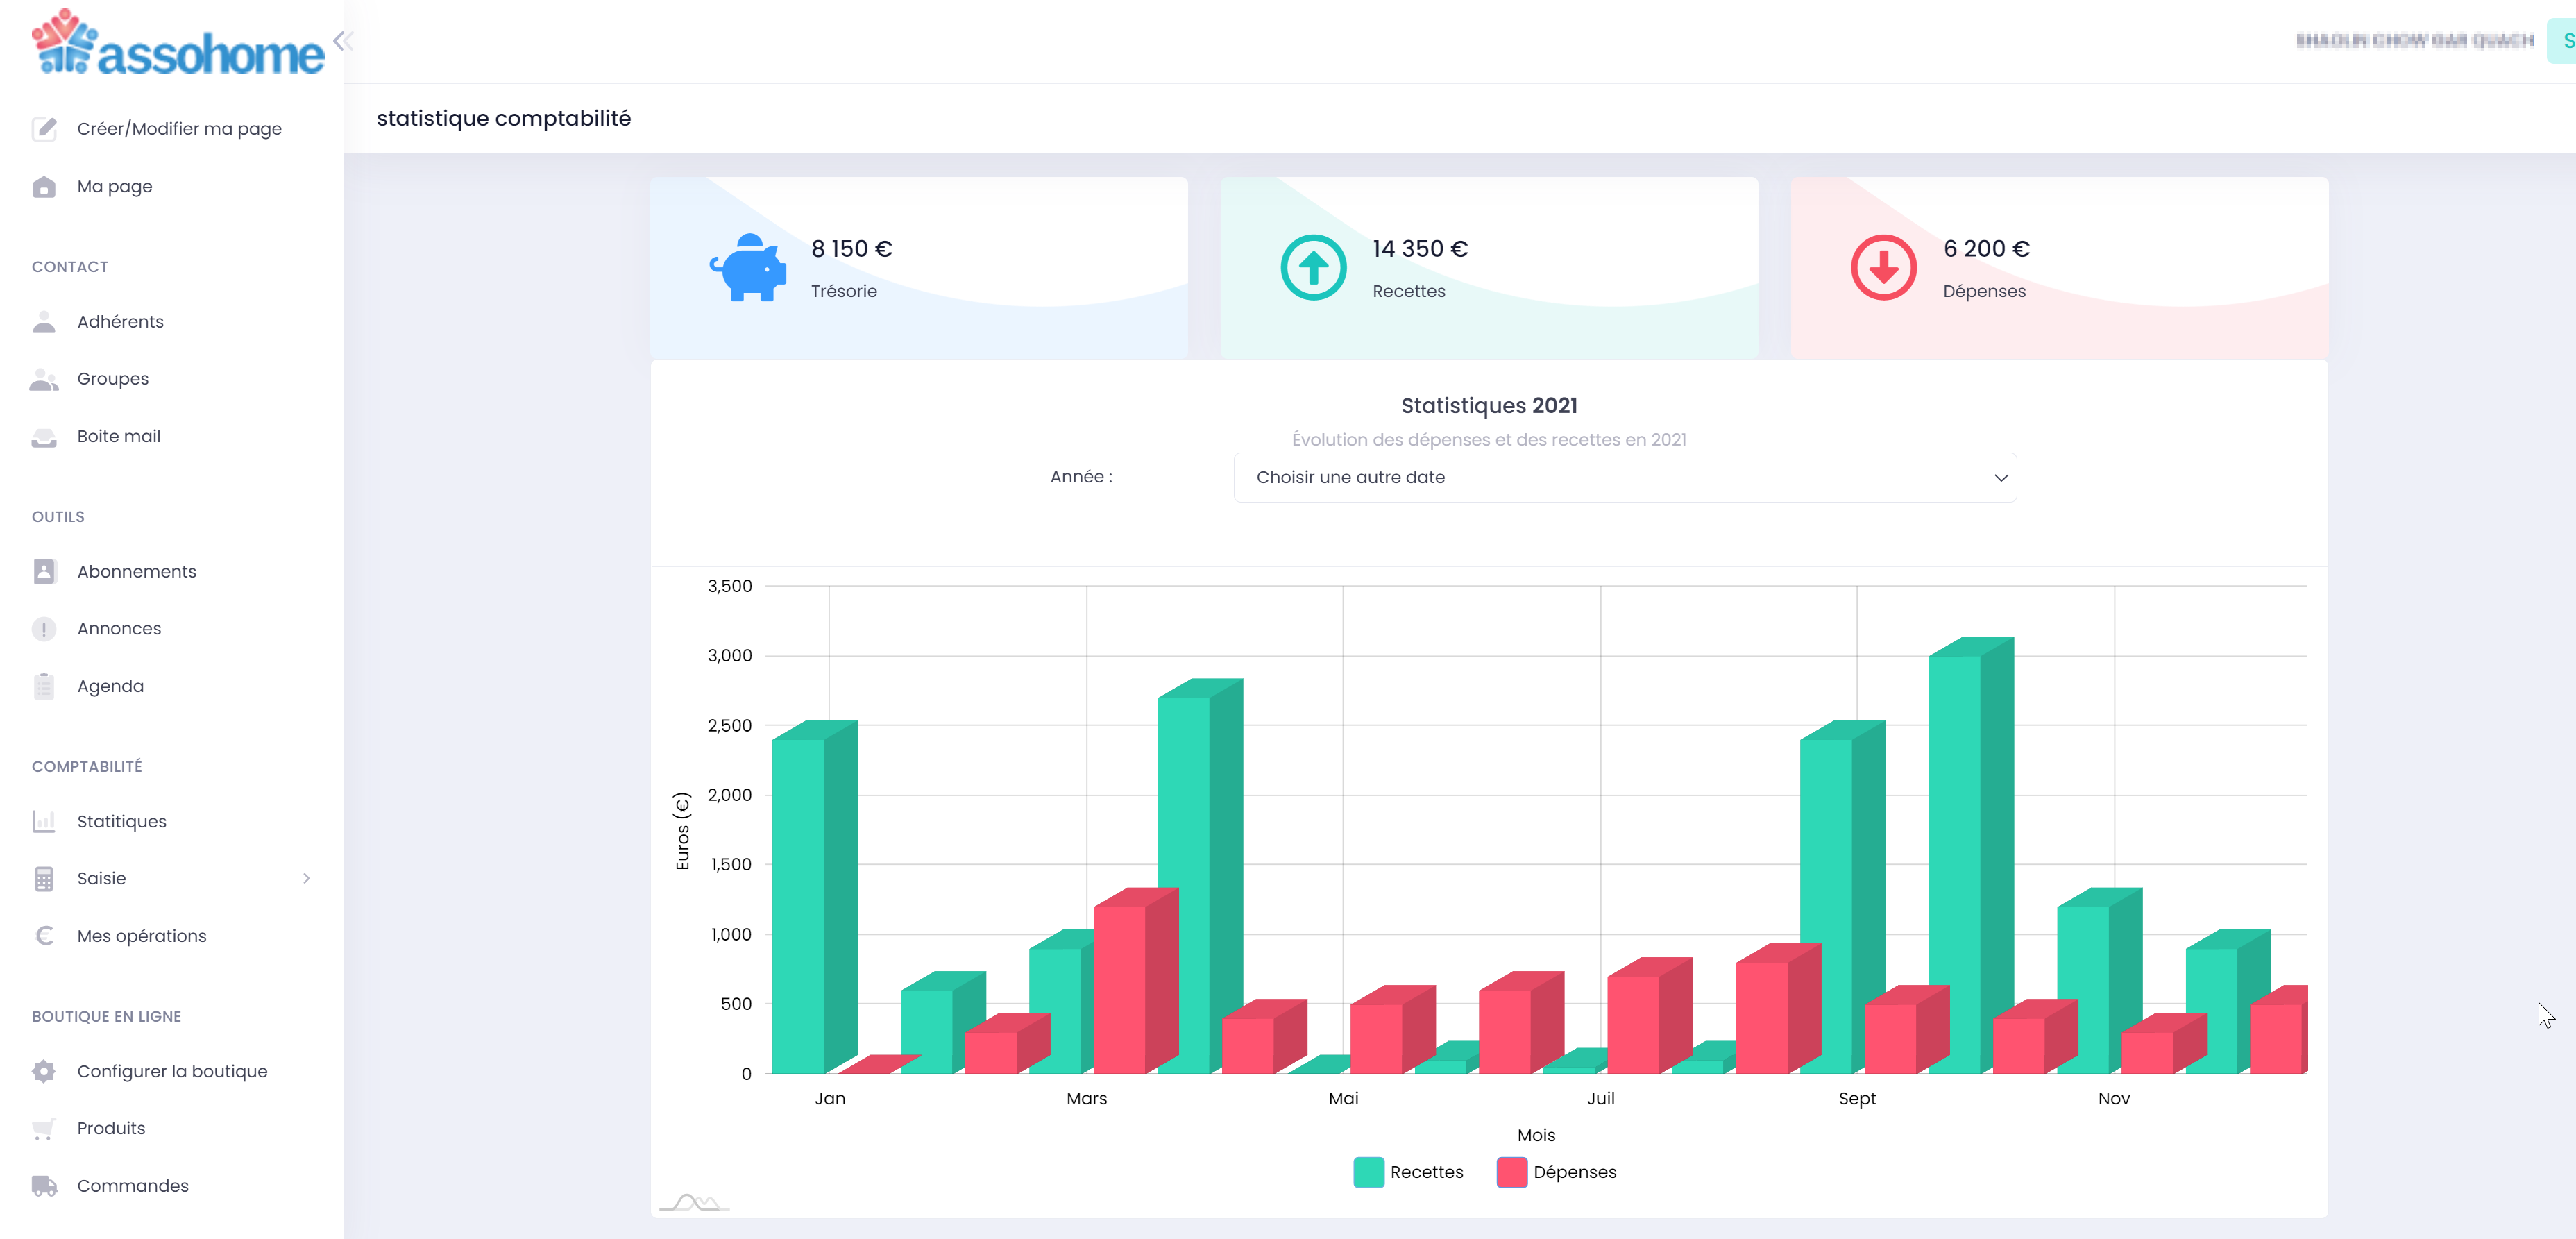Click the Commandes truck icon
2576x1239 pixels.
[x=44, y=1186]
